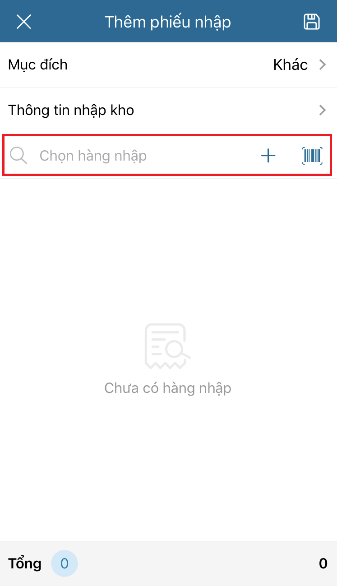
Task: Tap the Tổng label
Action: [25, 563]
